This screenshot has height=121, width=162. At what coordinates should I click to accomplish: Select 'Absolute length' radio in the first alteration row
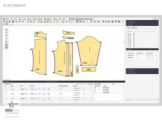click(74, 88)
